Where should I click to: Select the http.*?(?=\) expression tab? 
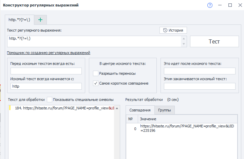(x=19, y=20)
